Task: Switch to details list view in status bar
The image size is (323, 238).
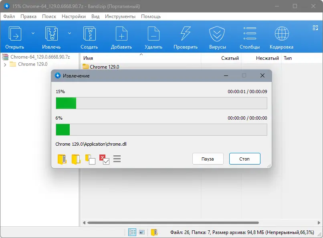Action: pyautogui.click(x=132, y=232)
